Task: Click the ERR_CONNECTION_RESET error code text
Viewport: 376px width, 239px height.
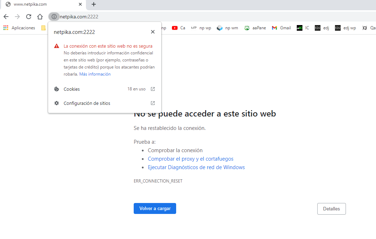Action: 158,181
